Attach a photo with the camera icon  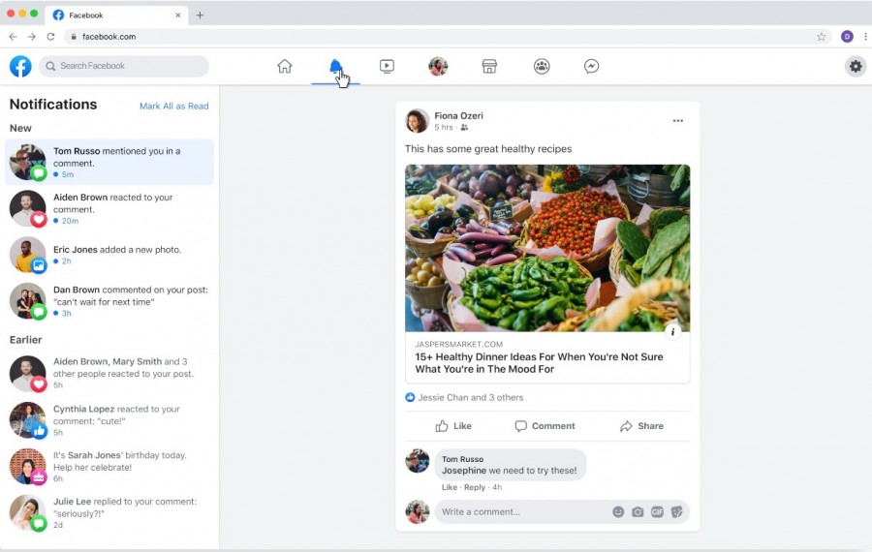(638, 511)
